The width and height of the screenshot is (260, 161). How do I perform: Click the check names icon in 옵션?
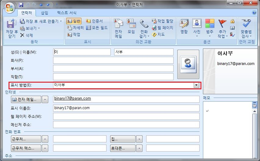pos(232,35)
